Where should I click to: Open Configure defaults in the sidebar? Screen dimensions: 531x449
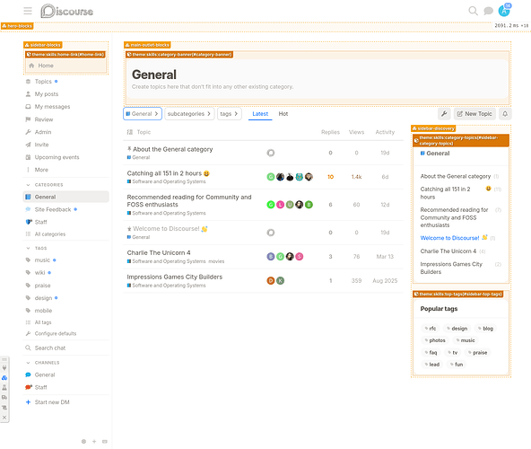66,333
